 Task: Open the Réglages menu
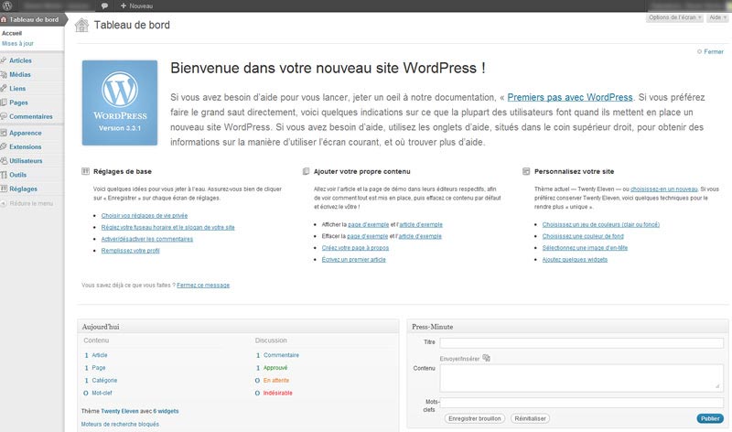(24, 189)
